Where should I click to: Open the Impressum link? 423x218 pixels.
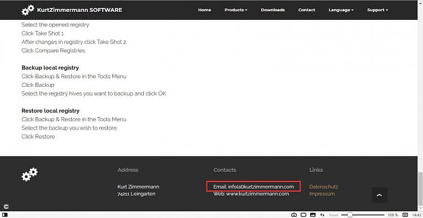(322, 194)
